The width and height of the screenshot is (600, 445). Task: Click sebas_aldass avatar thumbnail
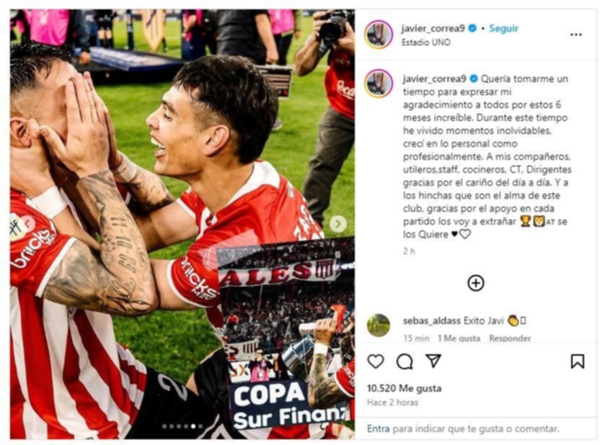point(379,325)
